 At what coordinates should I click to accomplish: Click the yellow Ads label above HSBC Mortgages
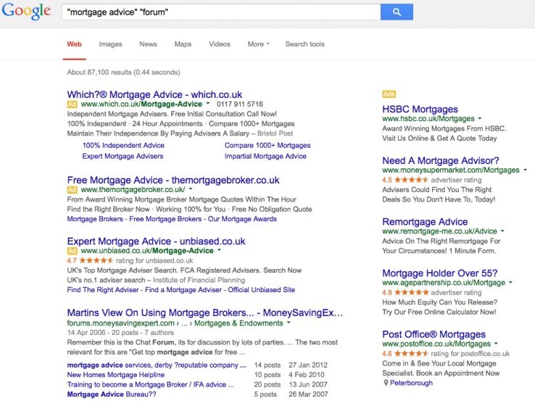(389, 94)
